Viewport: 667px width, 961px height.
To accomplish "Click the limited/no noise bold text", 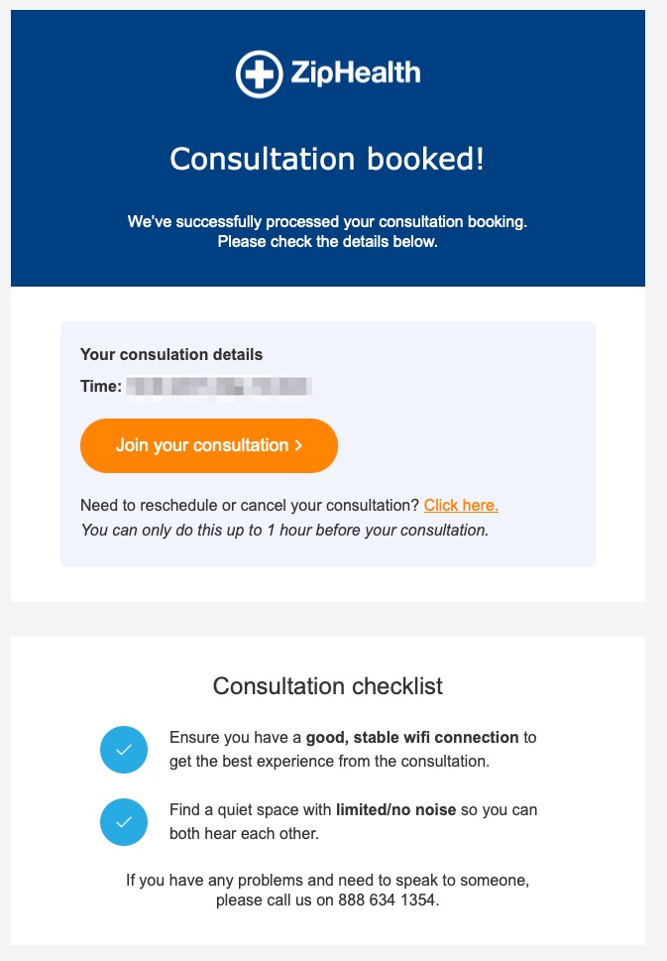I will coord(395,809).
